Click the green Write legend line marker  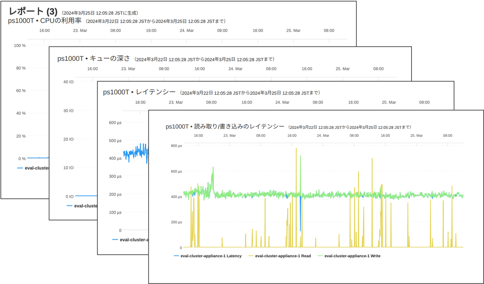click(320, 256)
